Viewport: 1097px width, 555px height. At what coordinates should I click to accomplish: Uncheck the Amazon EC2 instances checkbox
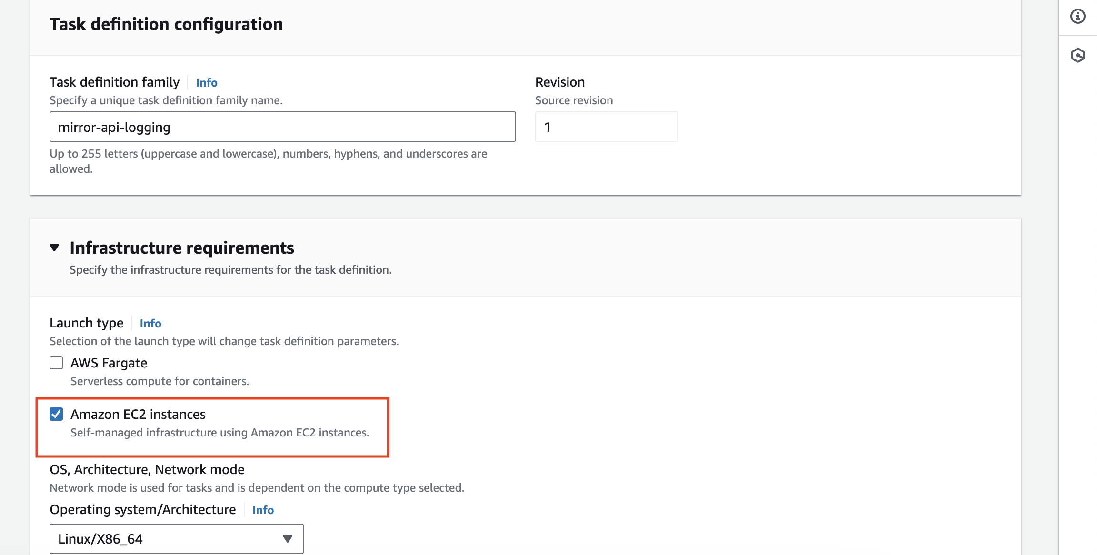coord(56,414)
